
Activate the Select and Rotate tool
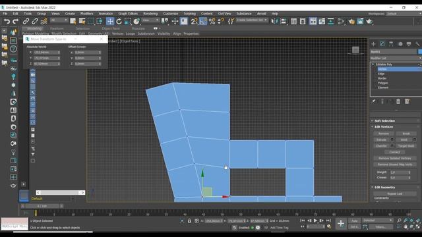click(119, 21)
